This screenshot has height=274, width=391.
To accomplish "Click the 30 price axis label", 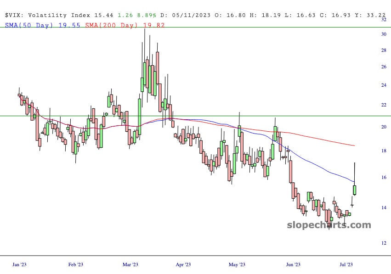I will pyautogui.click(x=384, y=34).
